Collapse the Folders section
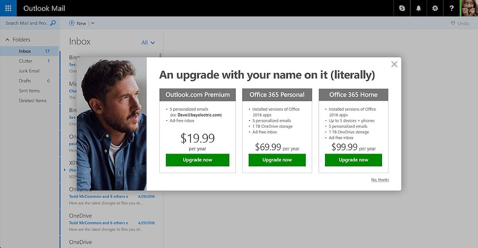This screenshot has width=478, height=248. pyautogui.click(x=7, y=40)
